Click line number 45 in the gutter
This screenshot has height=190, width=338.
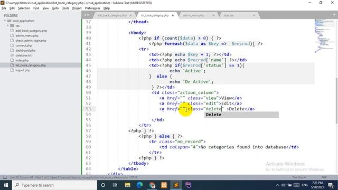coord(88,65)
